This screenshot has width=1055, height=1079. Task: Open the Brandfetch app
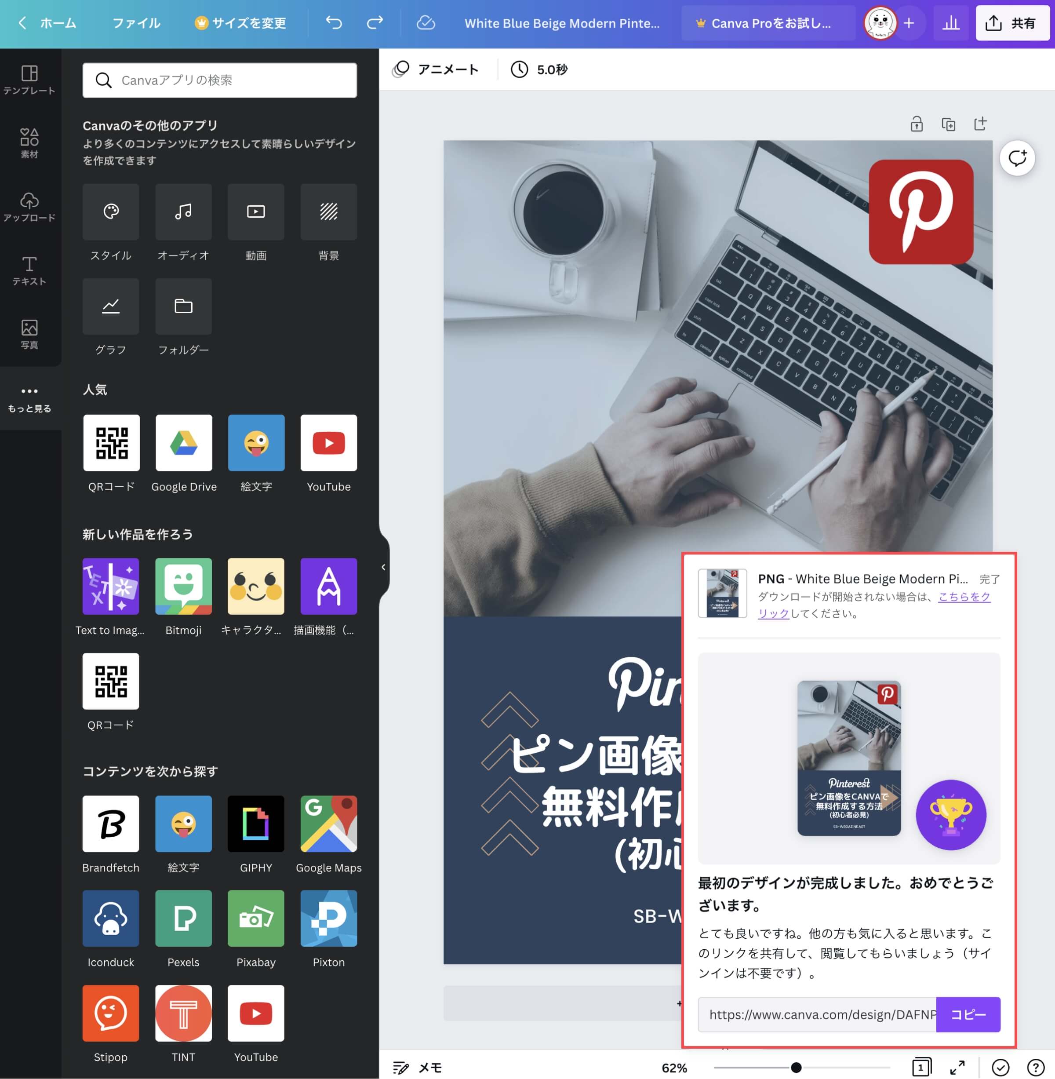click(x=111, y=824)
